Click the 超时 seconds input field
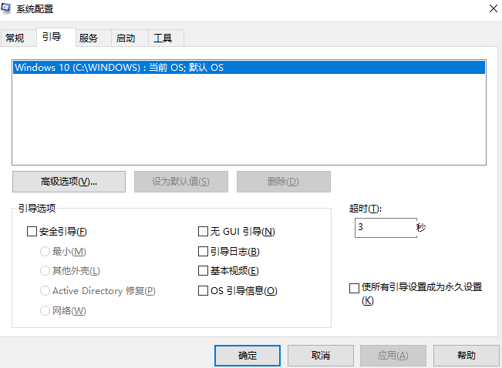Image resolution: width=502 pixels, height=368 pixels. tap(385, 228)
